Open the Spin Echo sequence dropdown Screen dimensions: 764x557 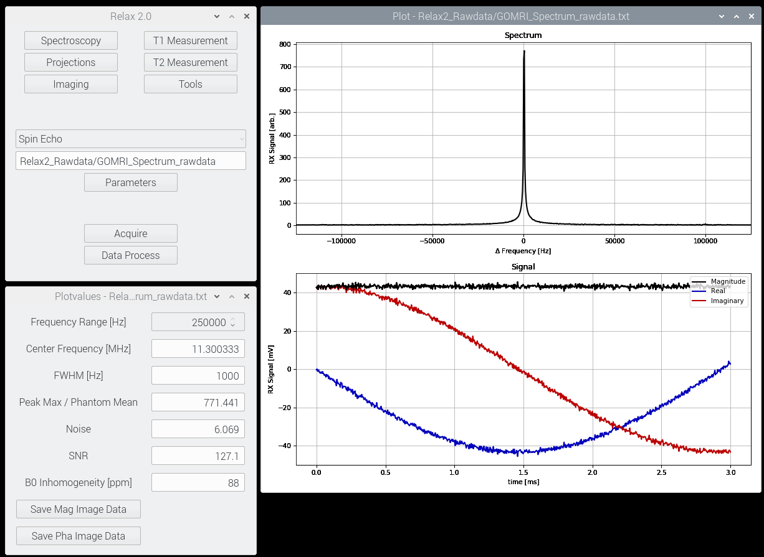point(131,139)
